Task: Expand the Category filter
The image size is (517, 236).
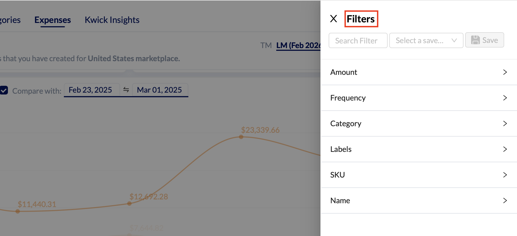Action: tap(418, 123)
